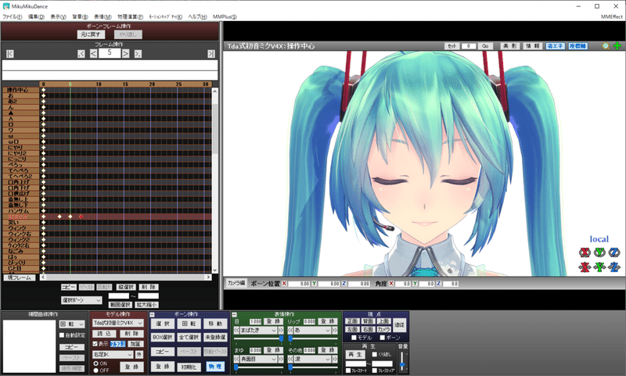Select the IK OFF radio button
Viewport: 626px width, 376px height.
point(95,371)
